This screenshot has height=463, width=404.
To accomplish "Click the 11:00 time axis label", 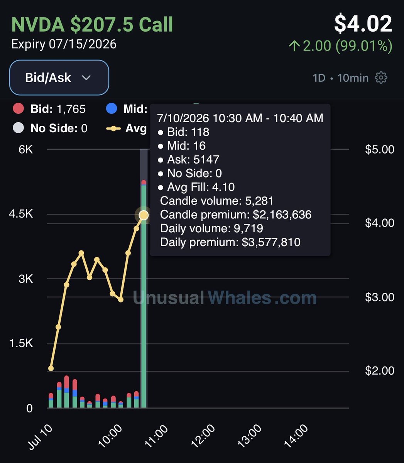I will coord(156,436).
